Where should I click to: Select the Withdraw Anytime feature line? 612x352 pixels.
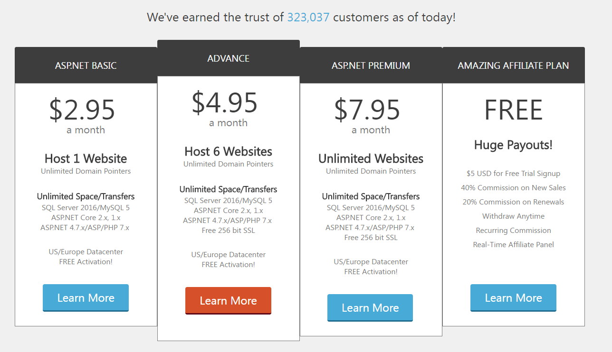coord(513,216)
